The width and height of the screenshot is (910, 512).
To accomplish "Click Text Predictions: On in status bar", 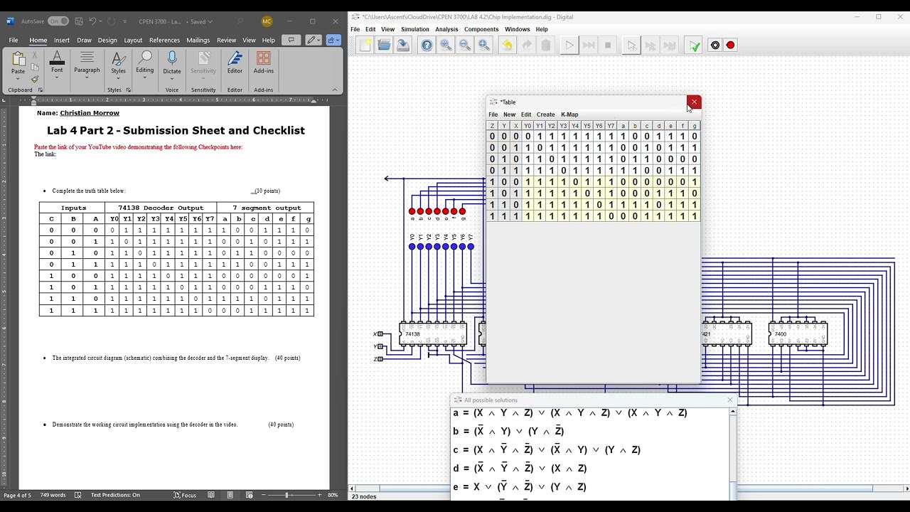I will (115, 495).
